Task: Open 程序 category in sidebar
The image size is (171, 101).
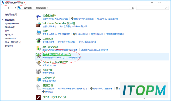Action: tap(7, 31)
